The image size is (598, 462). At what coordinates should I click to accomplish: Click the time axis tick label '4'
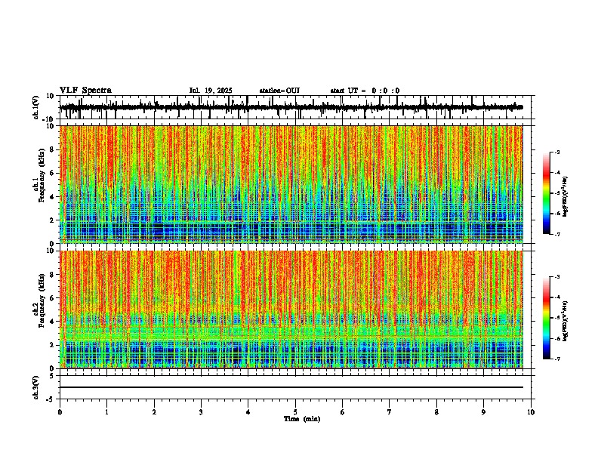[x=248, y=412]
